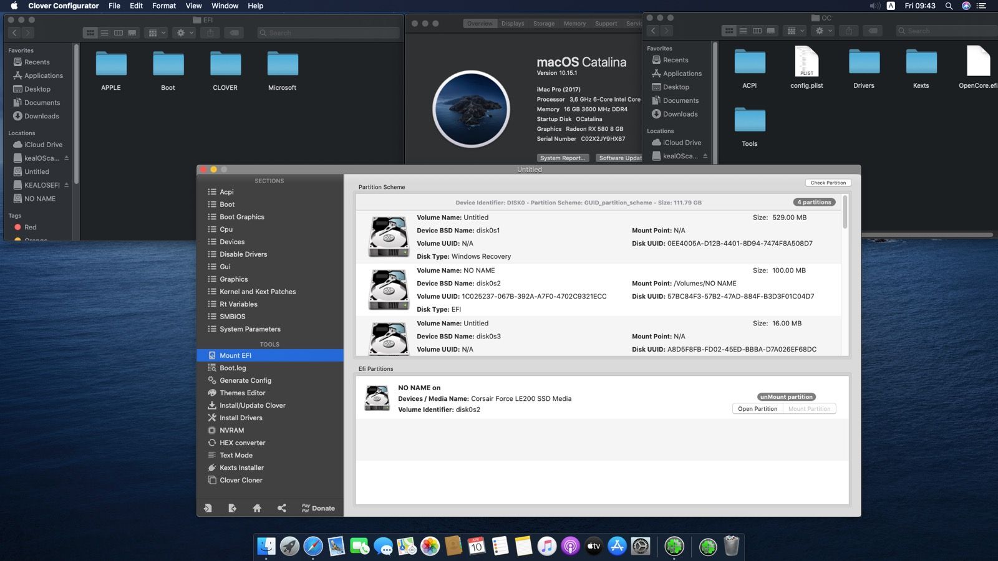Switch the EFI Finder window to list view
This screenshot has height=561, width=998.
(x=104, y=33)
